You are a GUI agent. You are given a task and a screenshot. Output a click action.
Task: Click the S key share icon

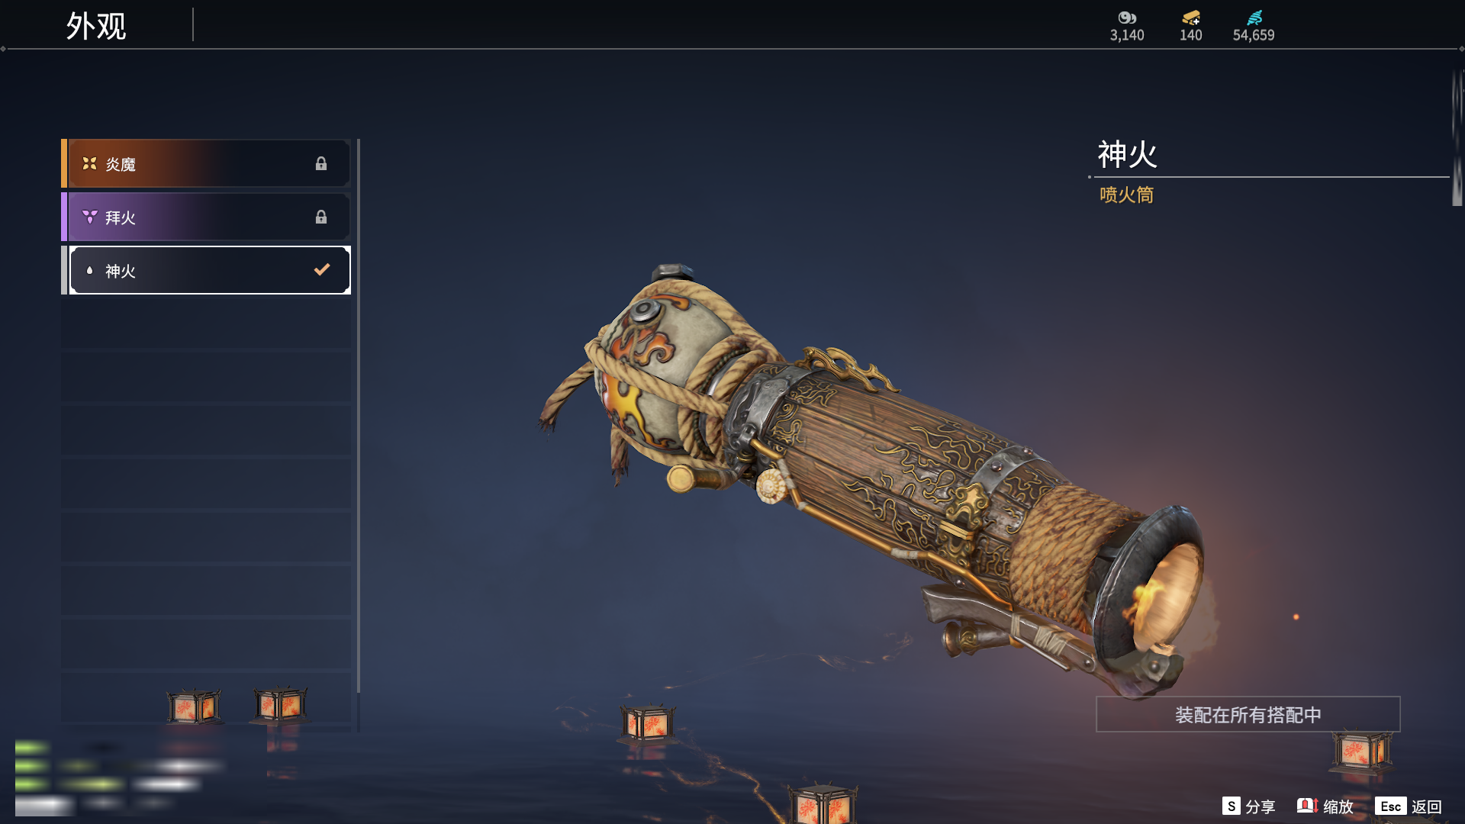pos(1231,806)
